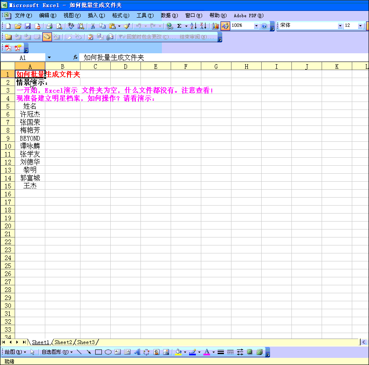The width and height of the screenshot is (369, 365).
Task: Select the Rectangle shape tool
Action: pos(99,352)
